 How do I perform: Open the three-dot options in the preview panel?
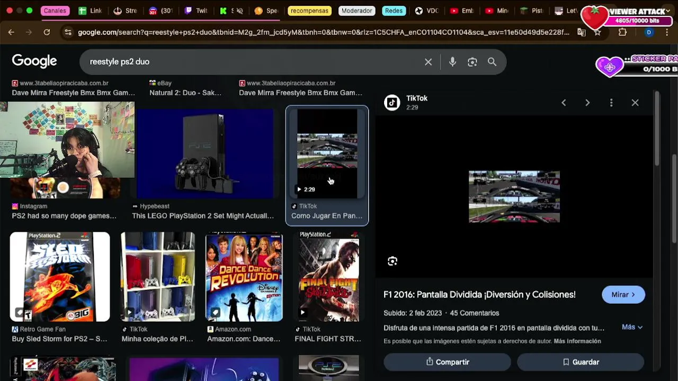point(611,103)
